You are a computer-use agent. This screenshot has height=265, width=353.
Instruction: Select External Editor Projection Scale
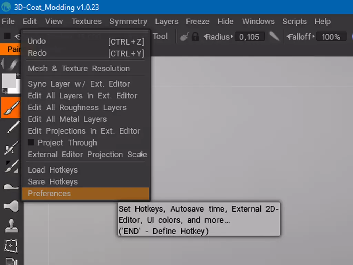tap(86, 154)
